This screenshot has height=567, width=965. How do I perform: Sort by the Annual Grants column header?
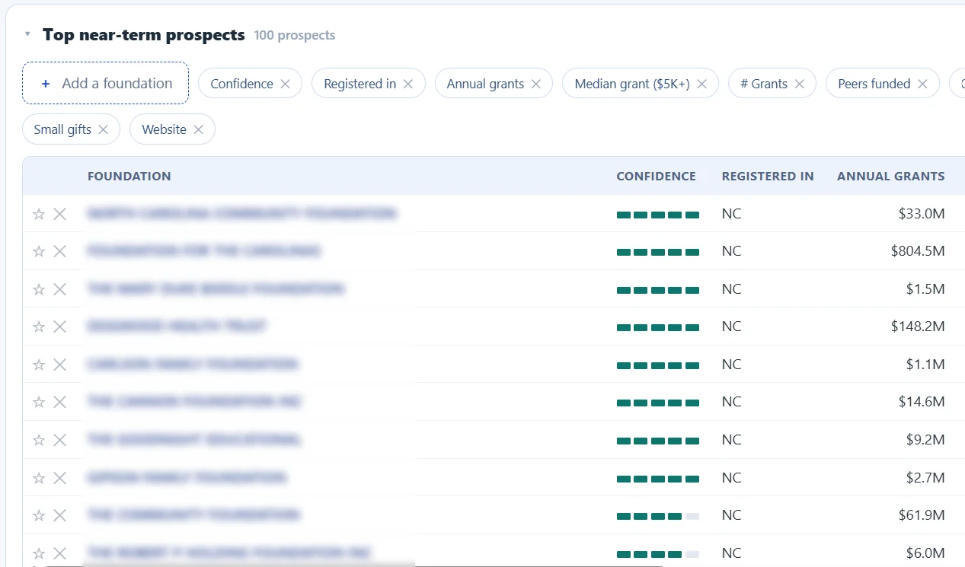(x=891, y=176)
